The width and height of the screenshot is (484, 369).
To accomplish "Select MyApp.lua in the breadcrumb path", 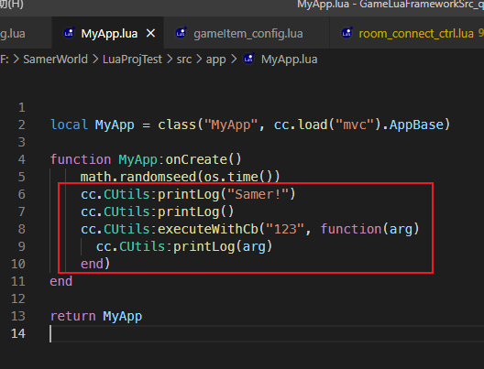I will 290,60.
